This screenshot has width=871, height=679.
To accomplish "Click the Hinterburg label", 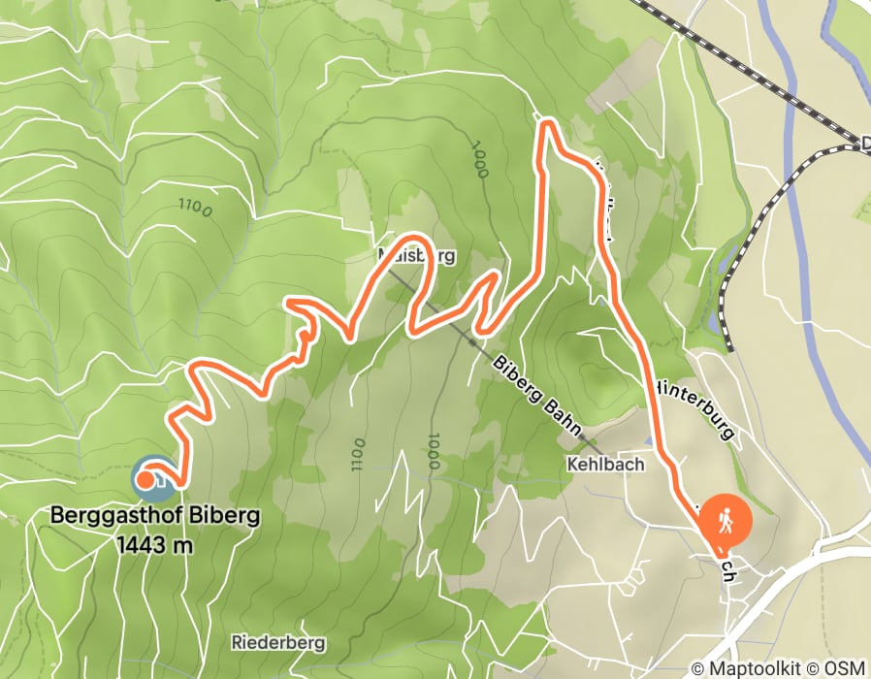I will tap(696, 409).
